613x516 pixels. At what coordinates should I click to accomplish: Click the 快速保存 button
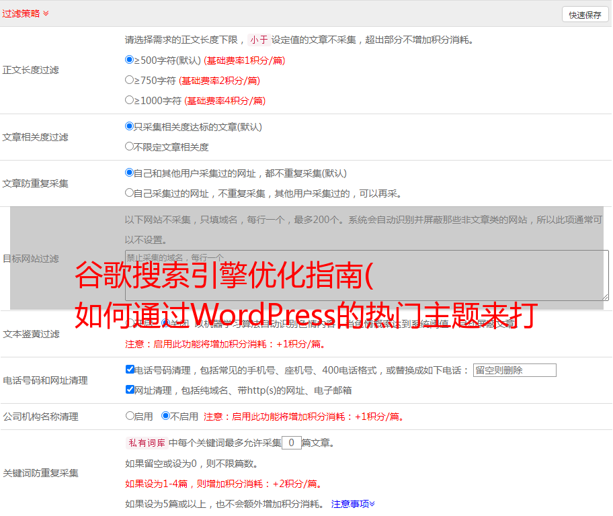[585, 15]
